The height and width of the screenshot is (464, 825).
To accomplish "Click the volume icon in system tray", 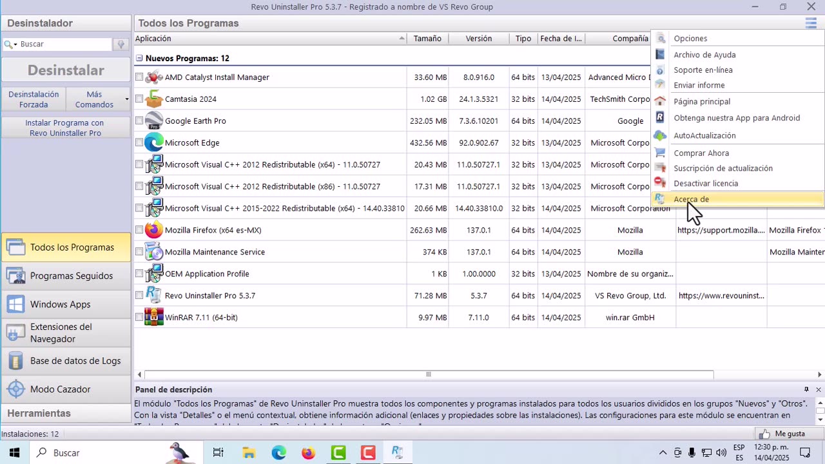I will coord(721,453).
